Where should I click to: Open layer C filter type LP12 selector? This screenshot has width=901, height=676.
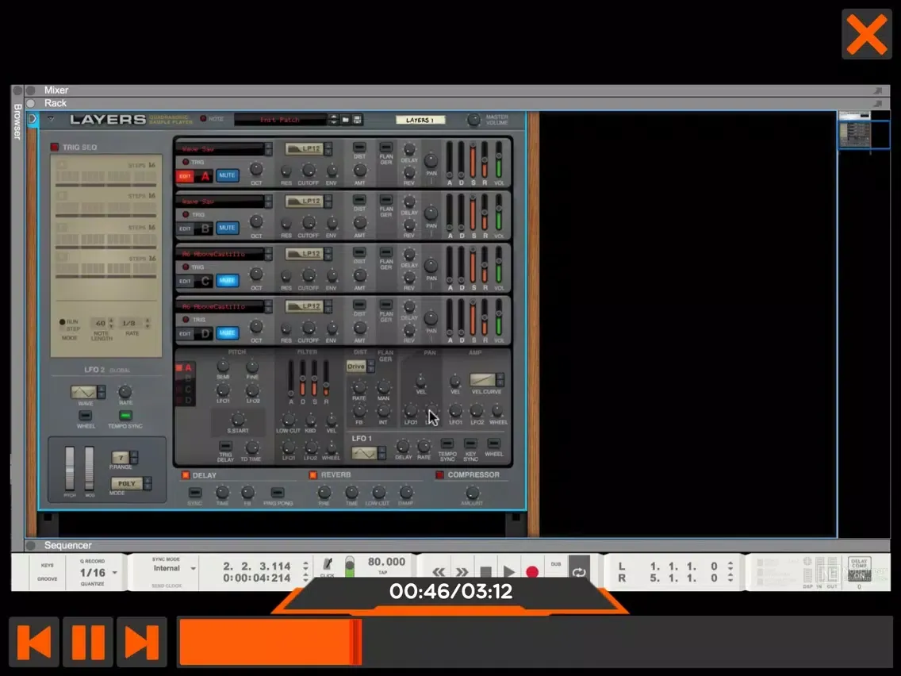pyautogui.click(x=309, y=254)
